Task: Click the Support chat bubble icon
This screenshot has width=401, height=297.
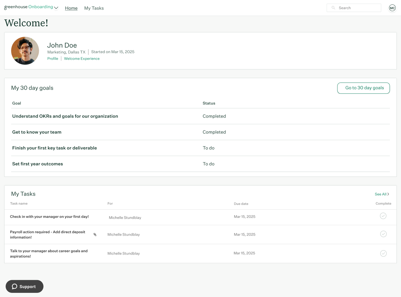Action: pyautogui.click(x=15, y=286)
